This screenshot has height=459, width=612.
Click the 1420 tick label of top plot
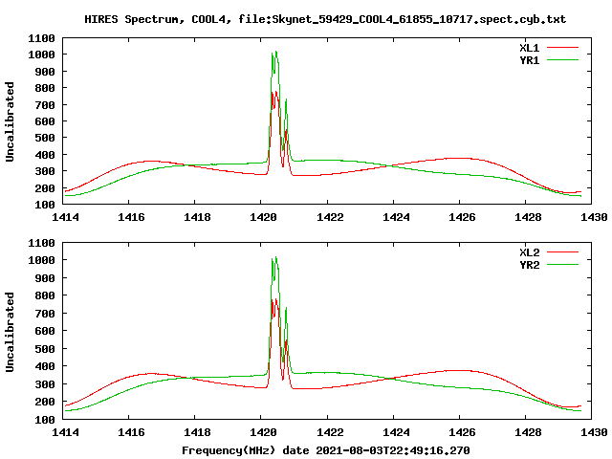click(263, 217)
